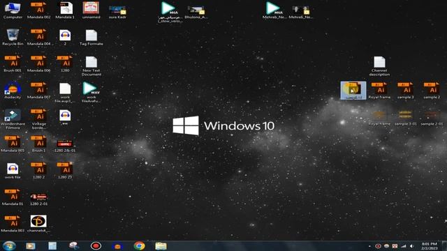Open the highlighted Illustrator file under cursor
Screen dimensions: 447x251
coord(353,91)
